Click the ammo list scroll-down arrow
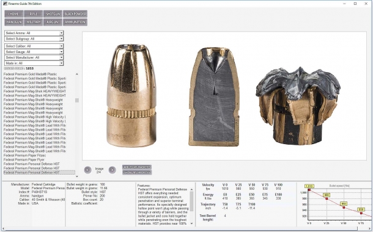The height and width of the screenshot is (232, 373). tap(77, 176)
